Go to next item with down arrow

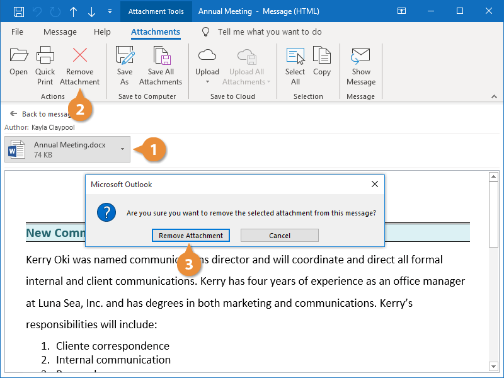pos(91,11)
